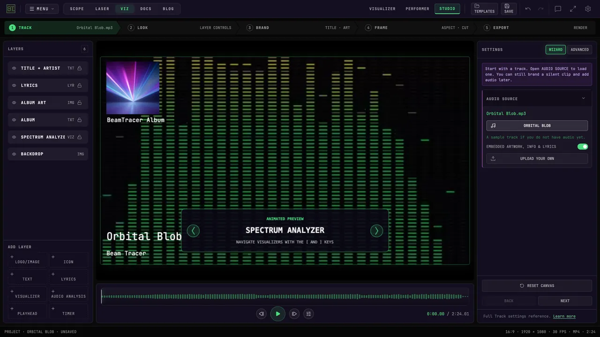Click the Reset Canvas button
Screen dimensions: 600x337
tap(537, 286)
